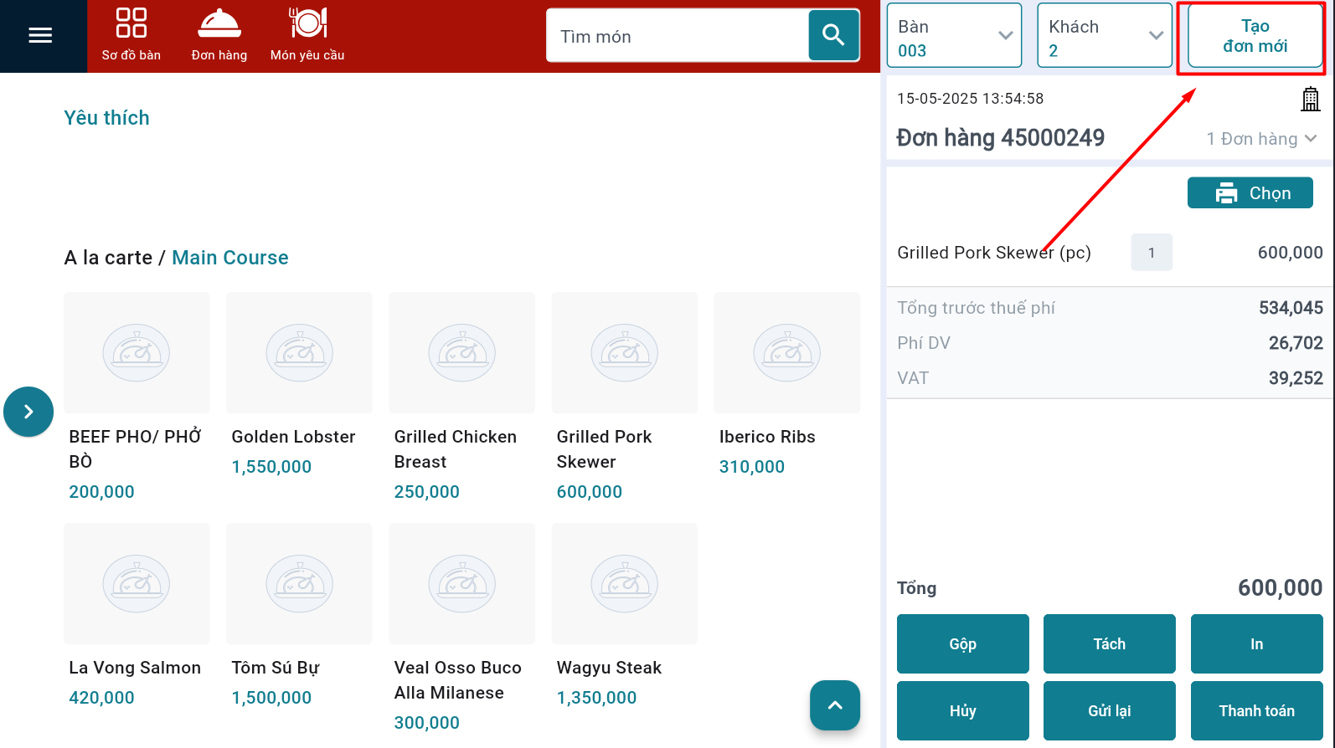Viewport: 1335px width, 748px height.
Task: Open the Khách guest count dropdown
Action: coord(1105,36)
